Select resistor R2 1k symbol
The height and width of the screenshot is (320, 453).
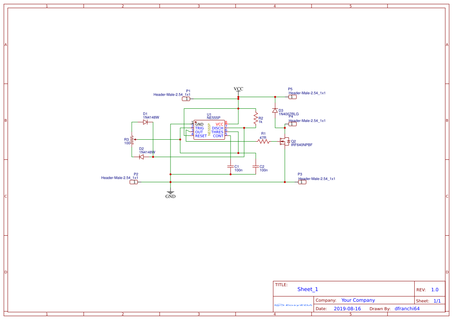click(x=256, y=118)
